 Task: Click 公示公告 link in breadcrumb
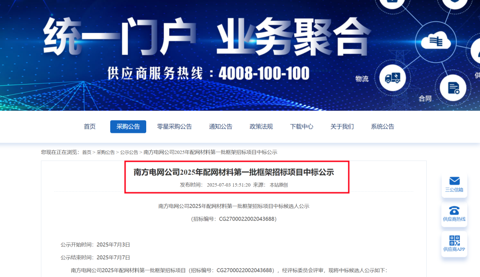129,152
